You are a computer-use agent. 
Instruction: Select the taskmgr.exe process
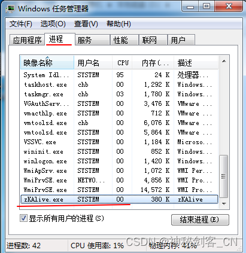tap(119, 94)
